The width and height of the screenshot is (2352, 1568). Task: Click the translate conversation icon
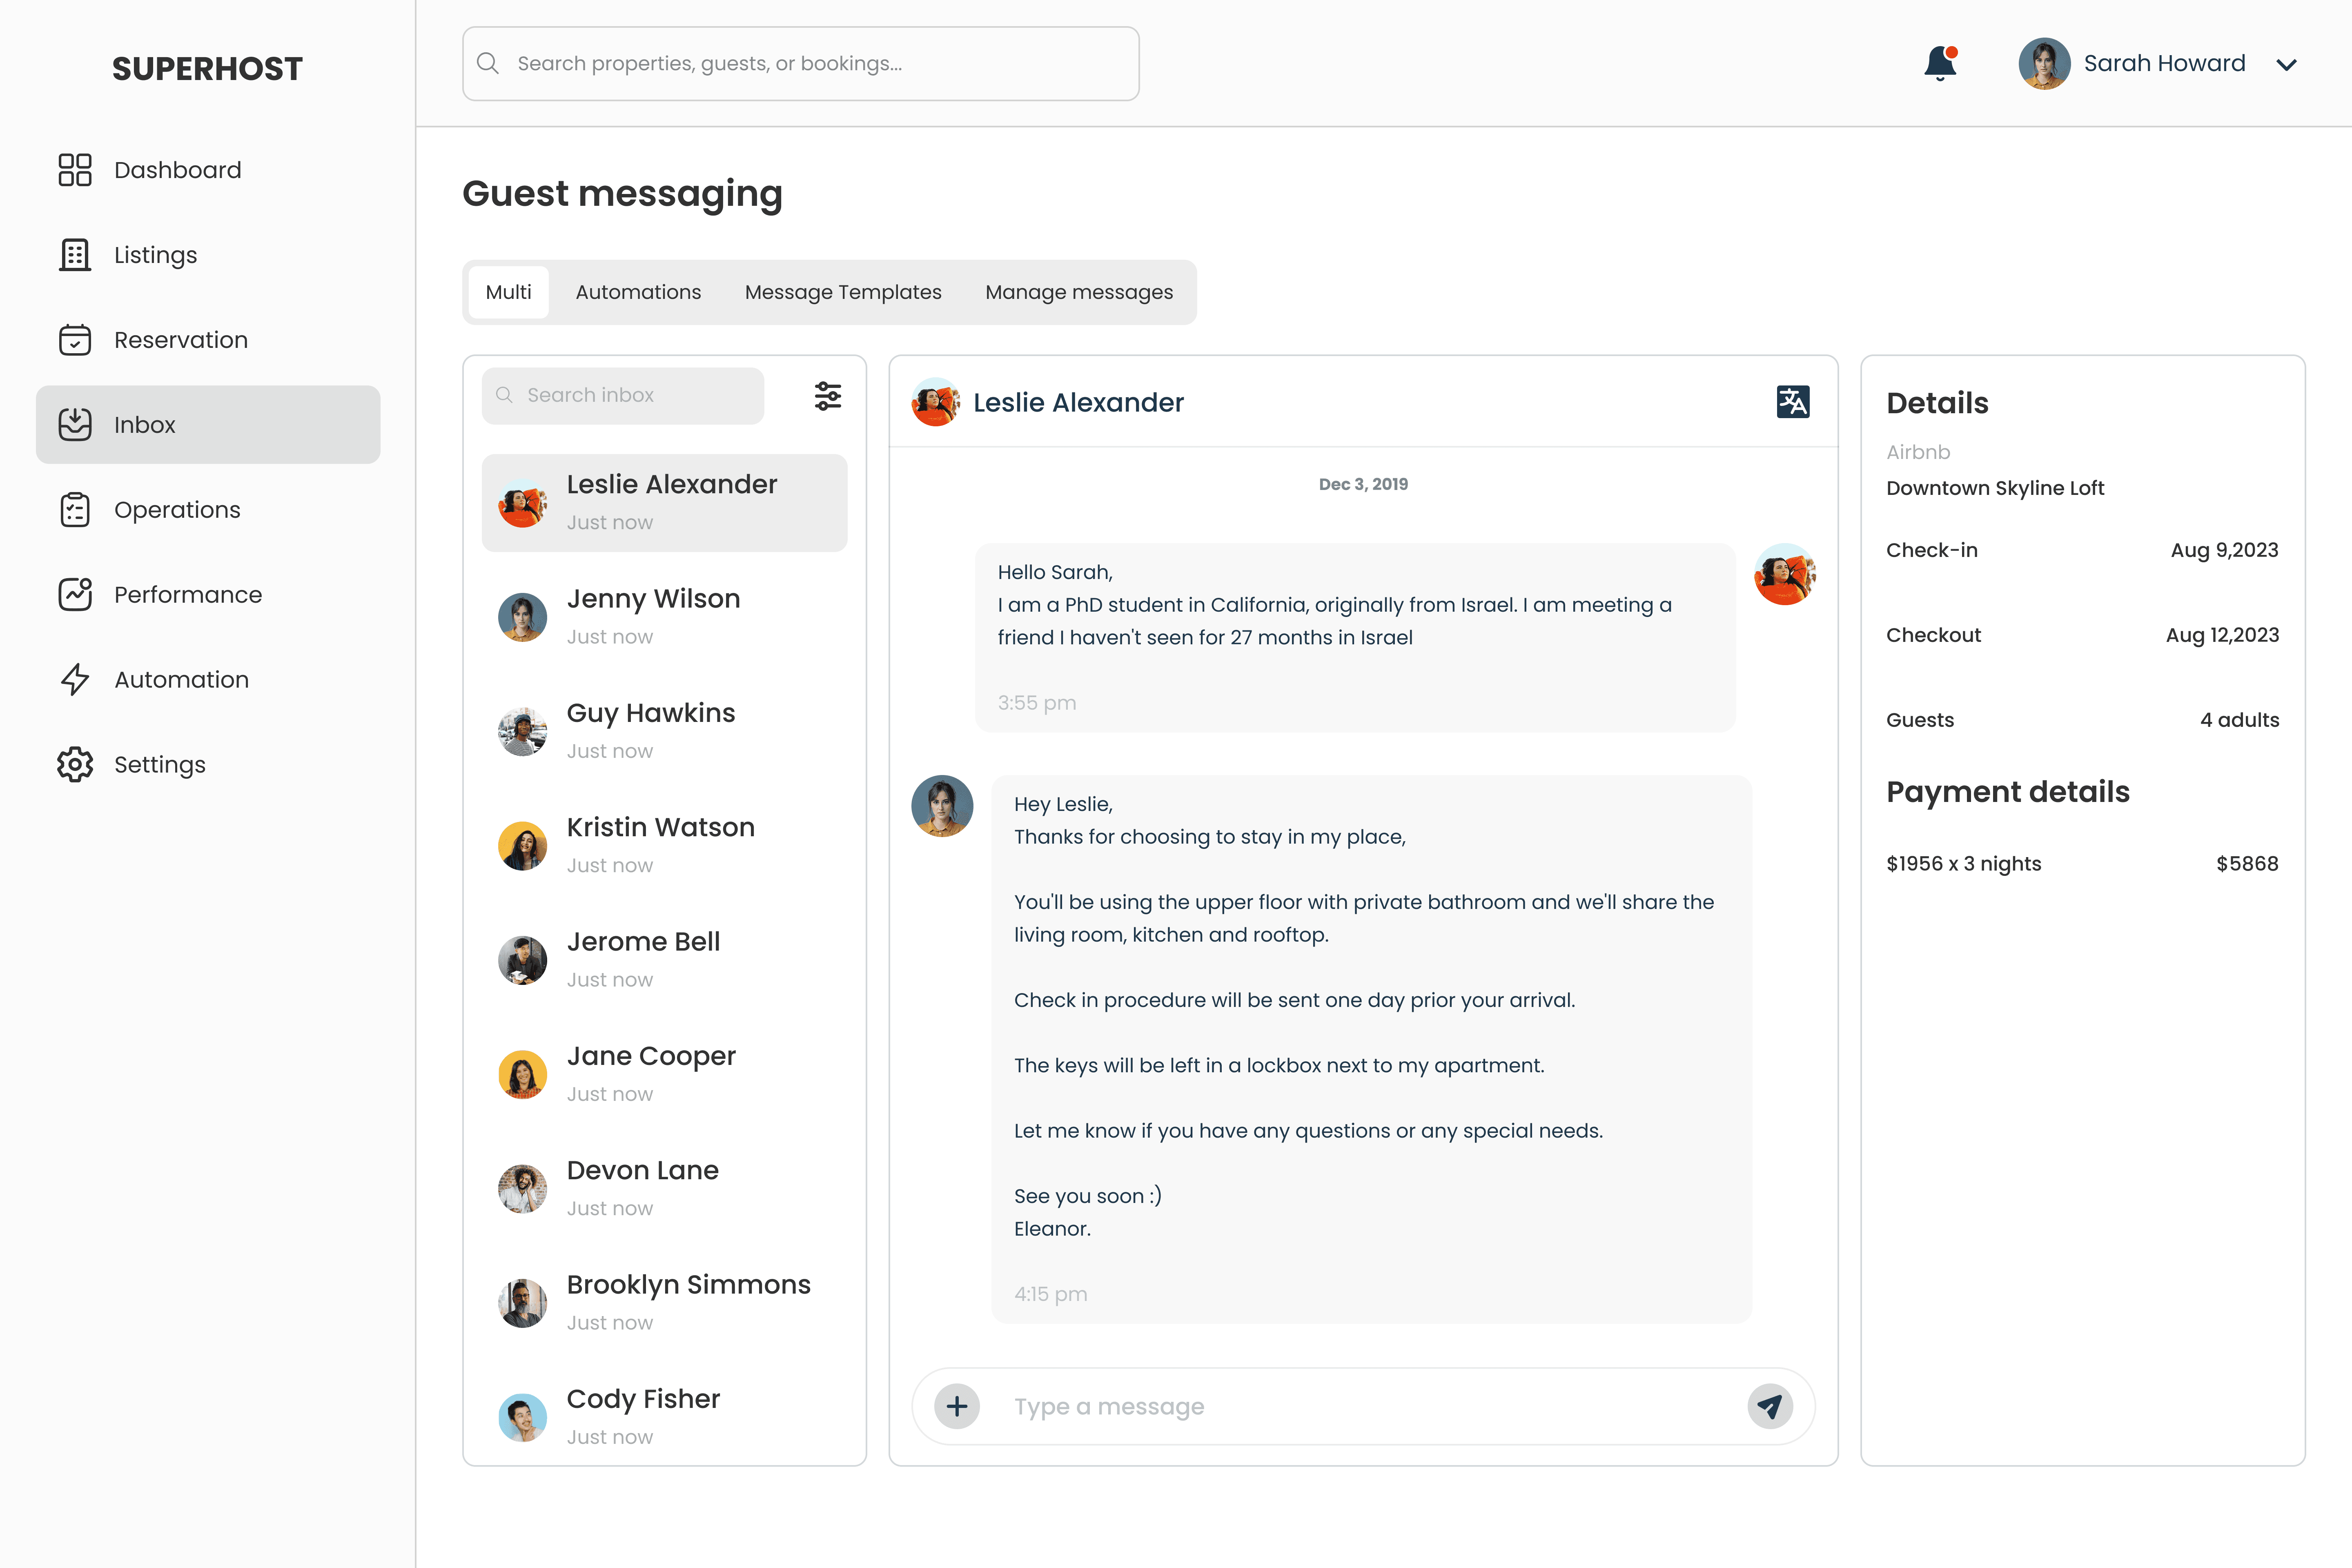point(1792,402)
